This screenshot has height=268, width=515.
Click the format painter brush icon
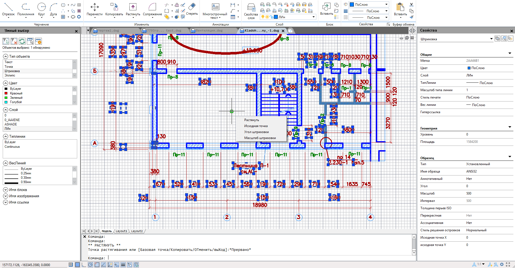411,17
